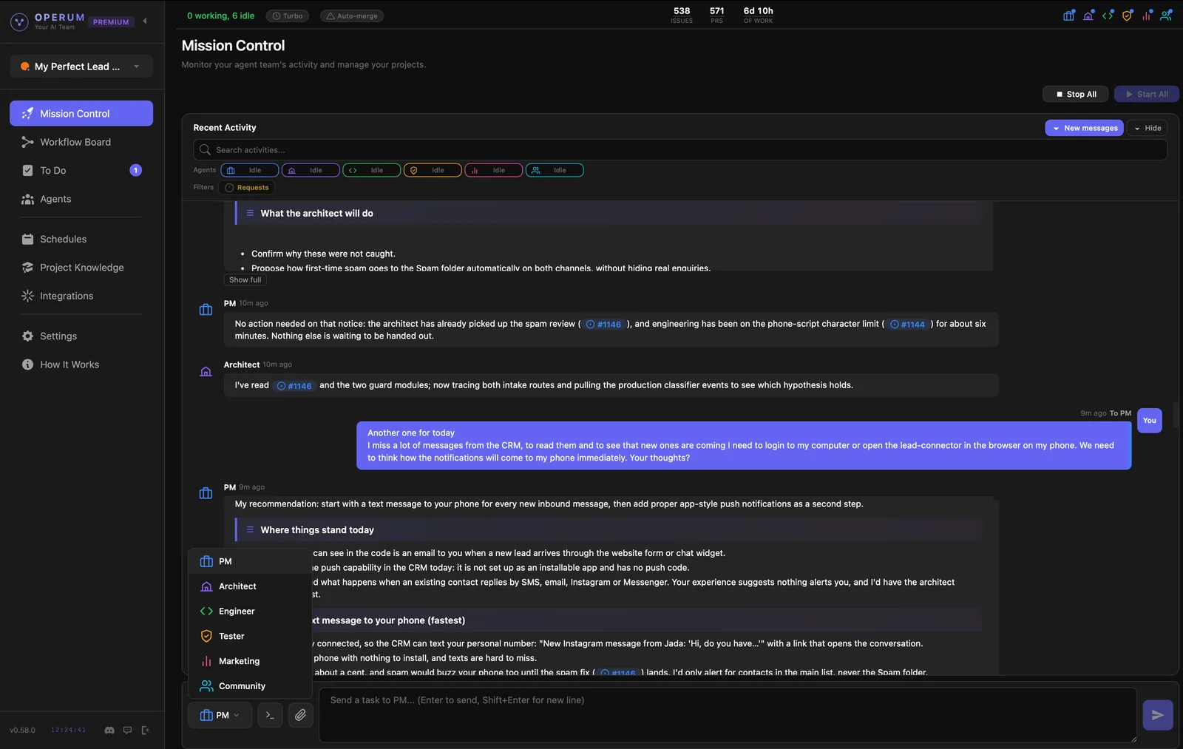This screenshot has width=1183, height=749.
Task: Collapse Recent Activity with Hide
Action: (1148, 128)
